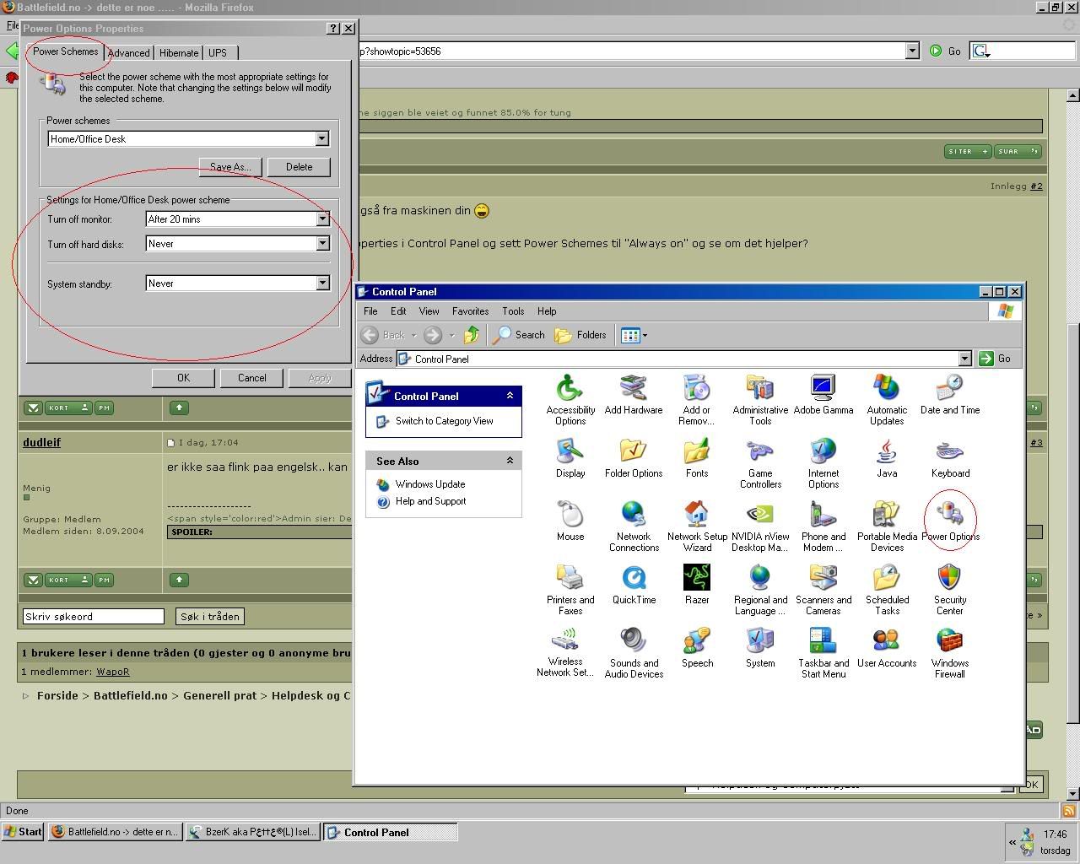Open Scheduled Tasks icon
1080x864 pixels.
(x=887, y=590)
